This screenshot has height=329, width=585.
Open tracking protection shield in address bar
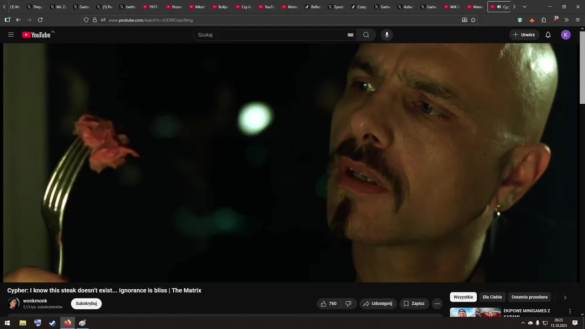(x=86, y=20)
